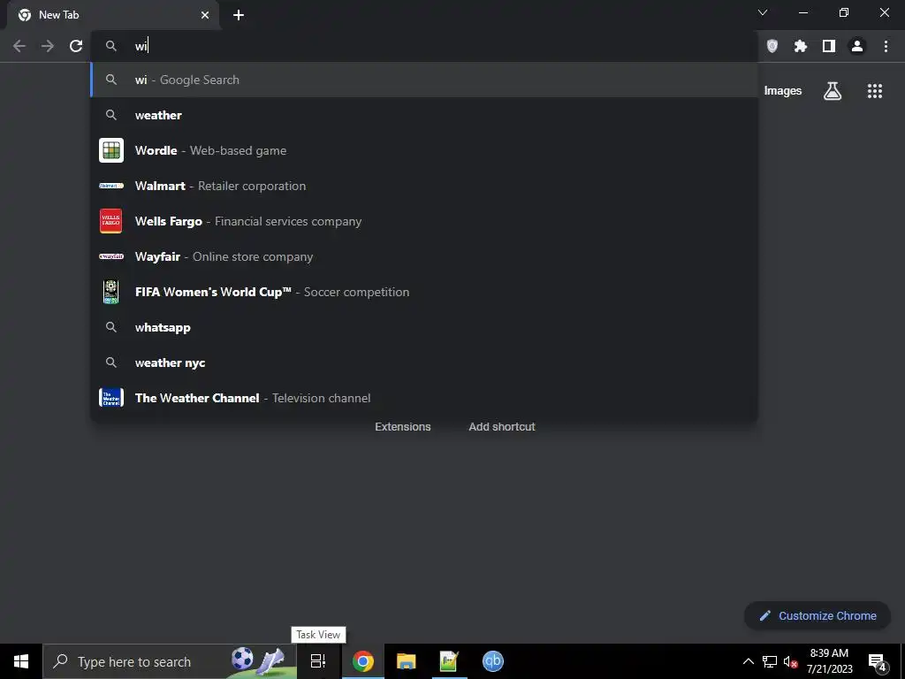Screen dimensions: 905x679
Task: Open Chrome's three-dot menu
Action: (886, 46)
